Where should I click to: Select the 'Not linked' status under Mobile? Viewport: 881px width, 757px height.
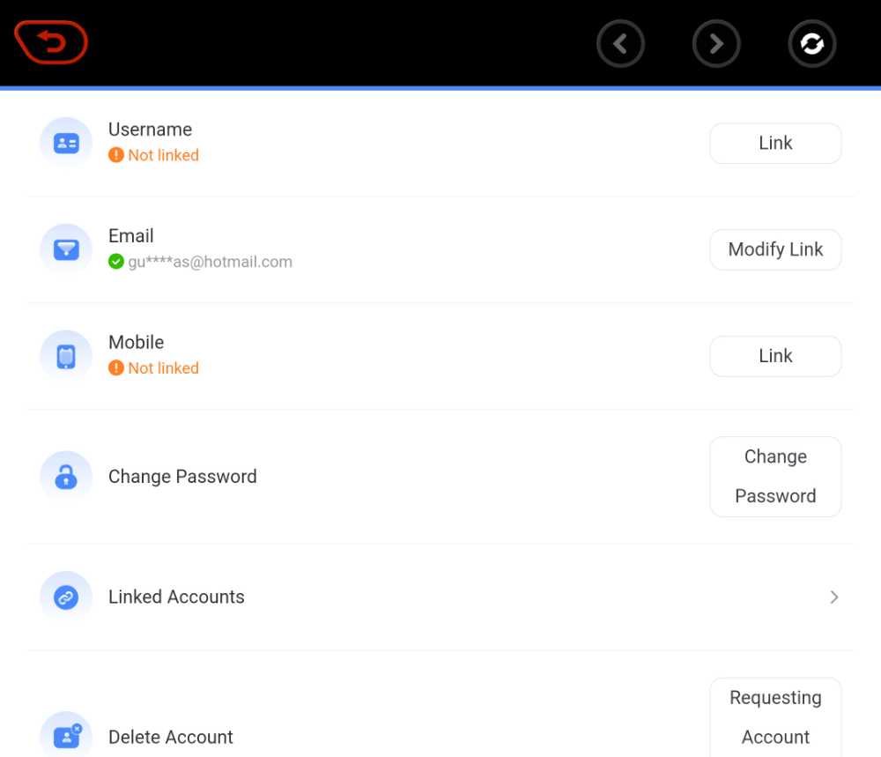(x=164, y=367)
